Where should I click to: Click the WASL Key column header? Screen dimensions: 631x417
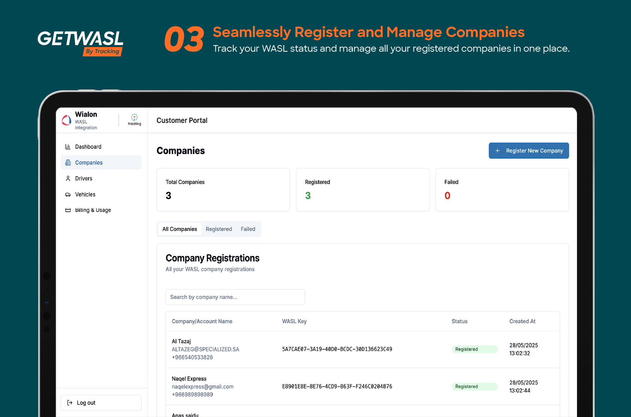294,321
